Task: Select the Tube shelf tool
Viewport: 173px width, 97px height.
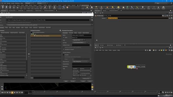Action: tap(10, 8)
